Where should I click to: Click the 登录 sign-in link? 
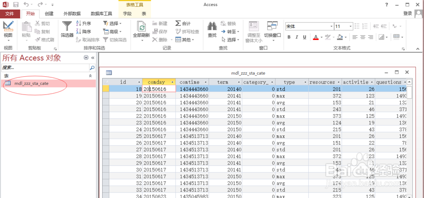click(407, 14)
